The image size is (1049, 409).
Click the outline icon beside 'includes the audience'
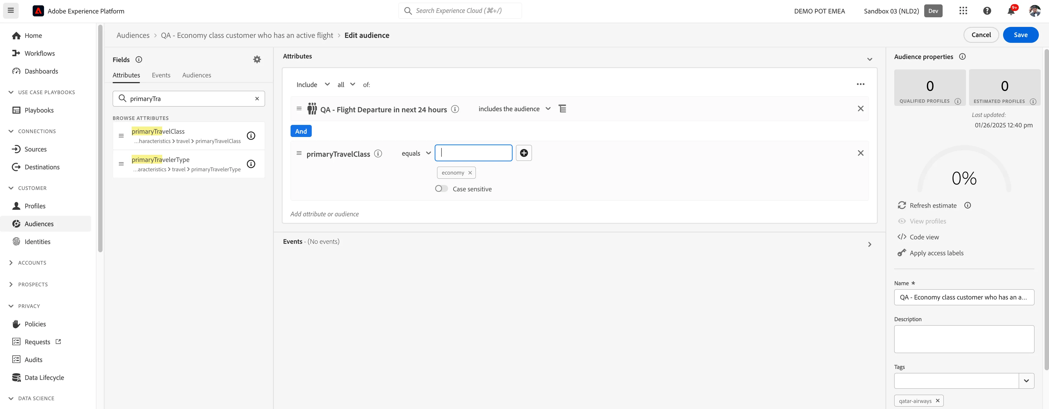tap(562, 108)
